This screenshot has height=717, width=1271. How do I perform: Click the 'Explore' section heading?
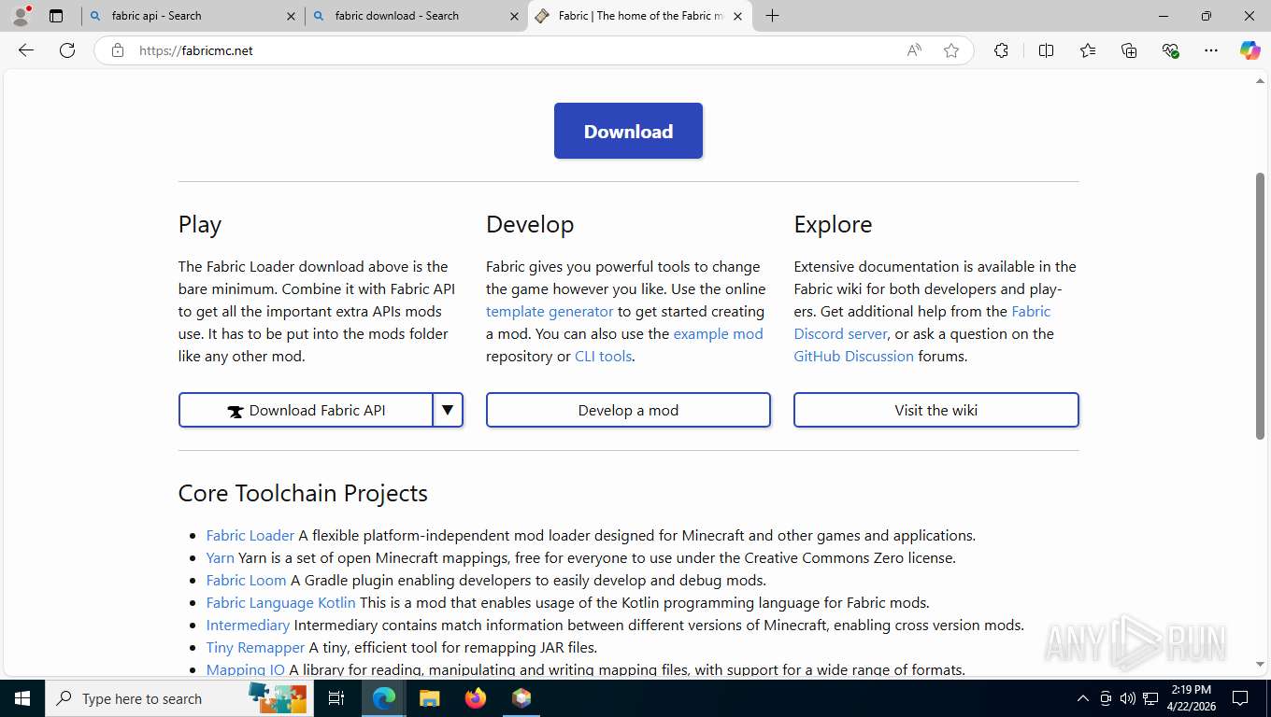[833, 225]
